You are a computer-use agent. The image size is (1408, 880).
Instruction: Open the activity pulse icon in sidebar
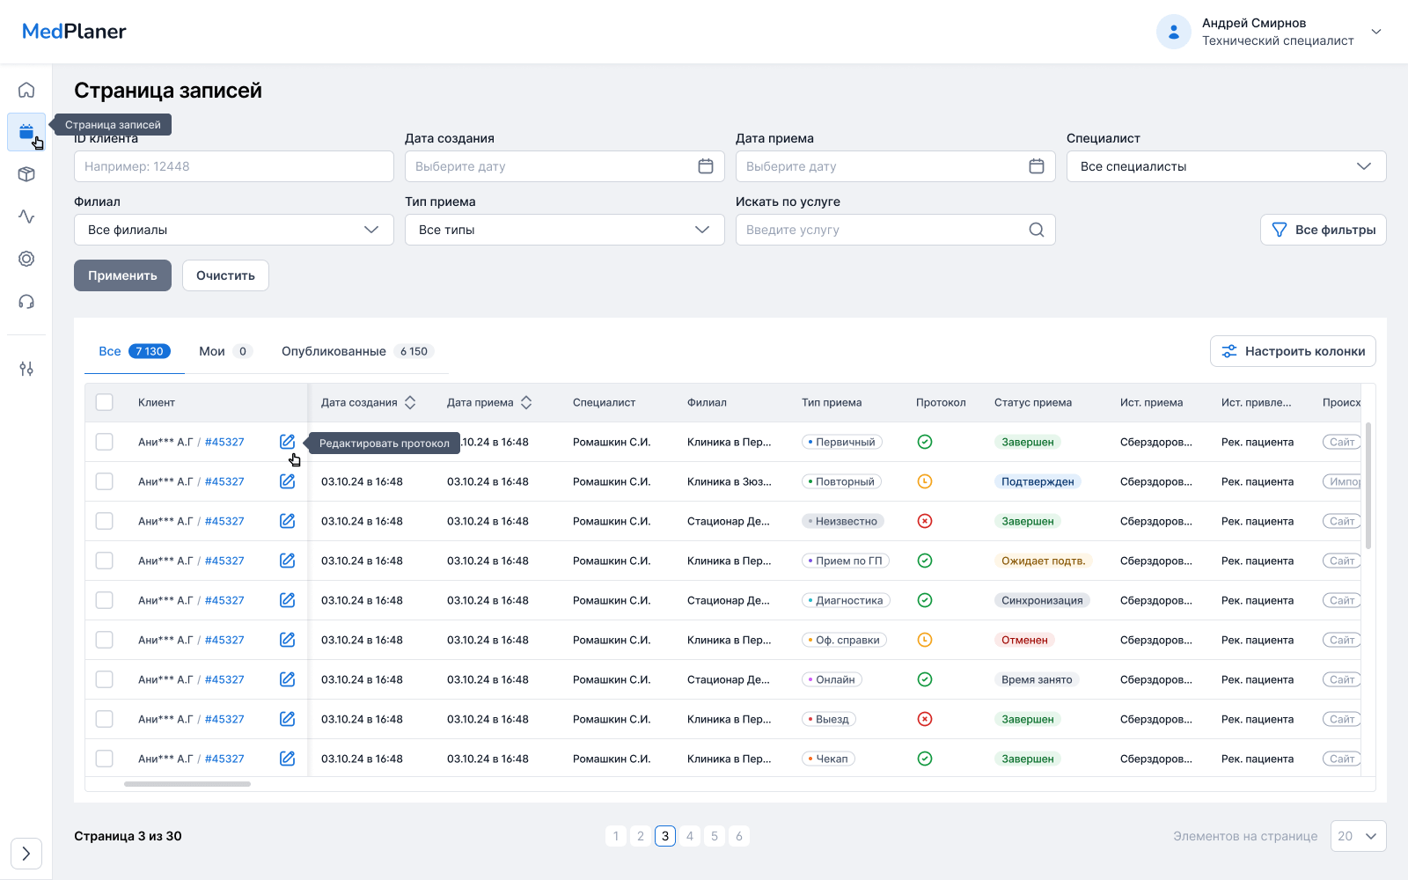26,216
